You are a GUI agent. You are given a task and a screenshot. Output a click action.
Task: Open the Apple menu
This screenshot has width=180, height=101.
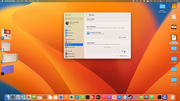tap(3, 1)
